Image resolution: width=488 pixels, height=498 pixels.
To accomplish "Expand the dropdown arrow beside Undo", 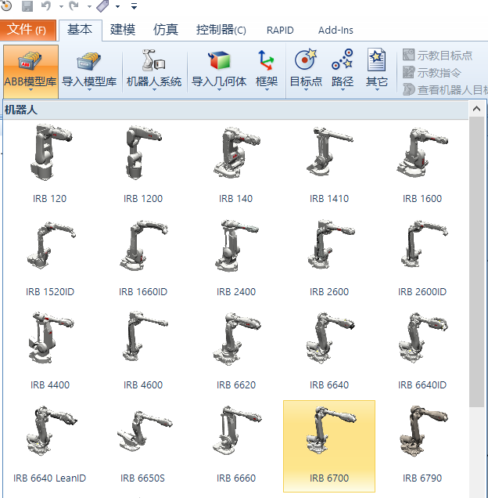I will [x=61, y=6].
